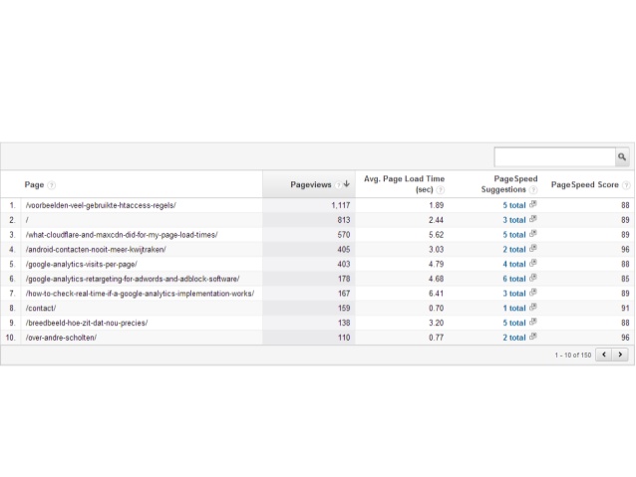Sort by PageSpeed Score column header
The height and width of the screenshot is (477, 636).
click(585, 184)
